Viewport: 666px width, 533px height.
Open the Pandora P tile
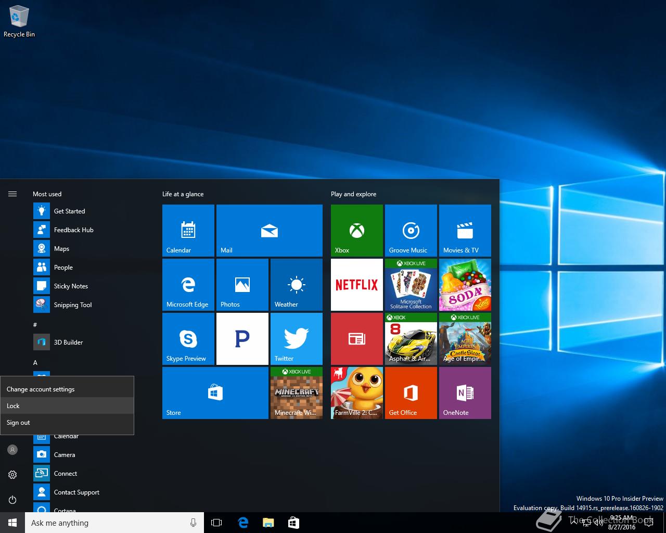242,339
